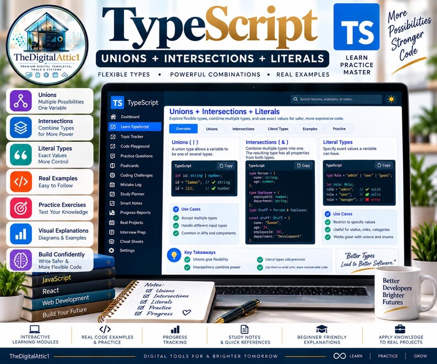The width and height of the screenshot is (437, 364).
Task: Click 'Intersections combine power' check mark
Action: (187, 267)
